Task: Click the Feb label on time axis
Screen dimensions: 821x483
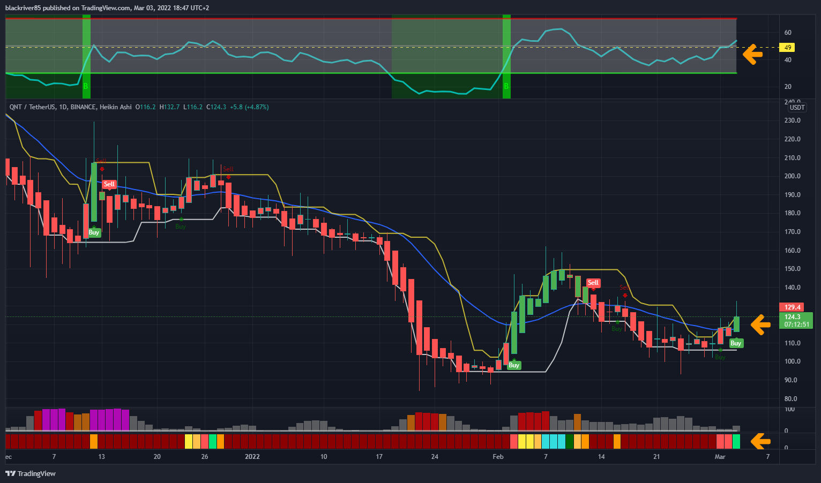Action: [498, 457]
